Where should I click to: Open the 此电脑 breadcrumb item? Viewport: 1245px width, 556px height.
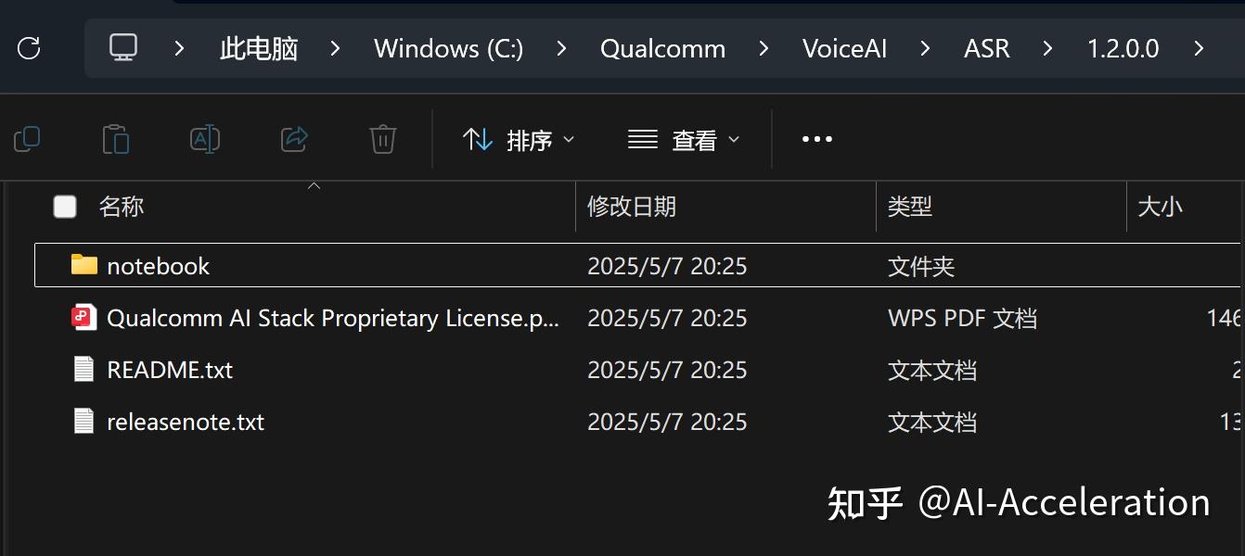(258, 48)
